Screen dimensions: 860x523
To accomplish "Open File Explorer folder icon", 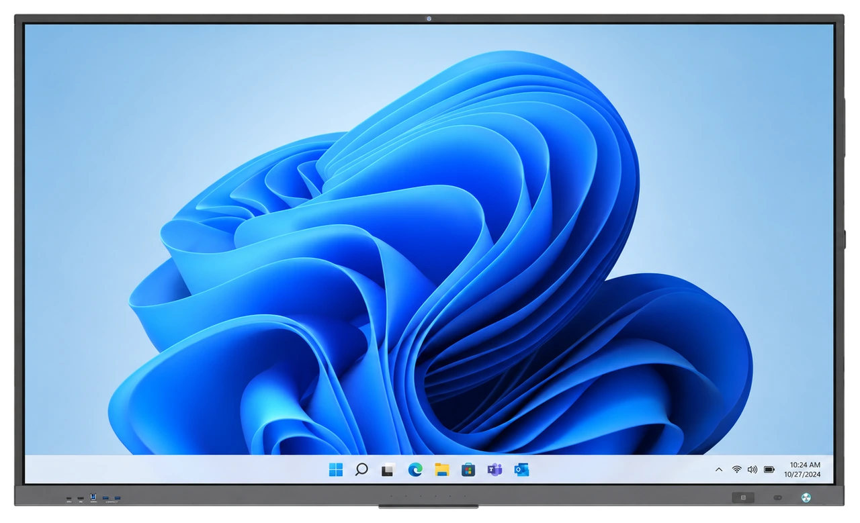I will [441, 470].
